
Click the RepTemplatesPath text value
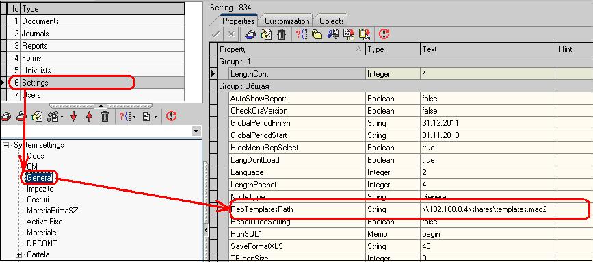[x=484, y=209]
